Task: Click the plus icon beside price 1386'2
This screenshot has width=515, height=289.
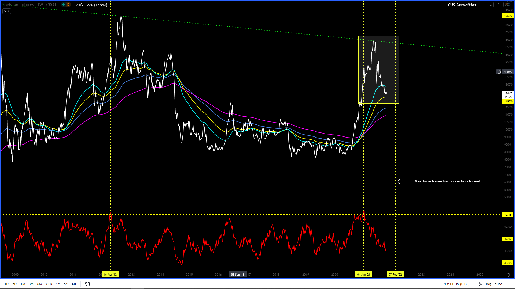Action: click(x=499, y=72)
